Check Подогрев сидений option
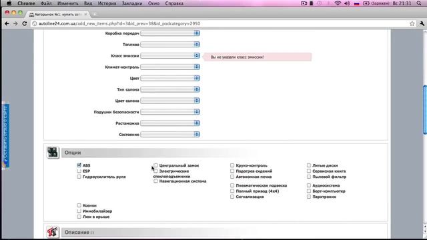This screenshot has height=240, width=427. pos(232,171)
